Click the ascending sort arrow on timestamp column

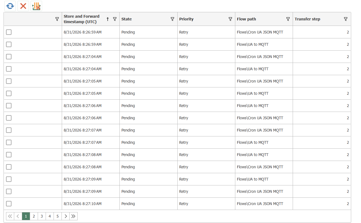108,19
